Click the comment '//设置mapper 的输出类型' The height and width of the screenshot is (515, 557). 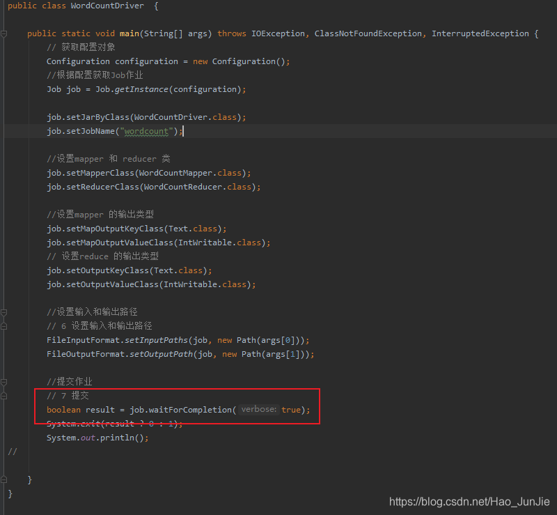[100, 215]
